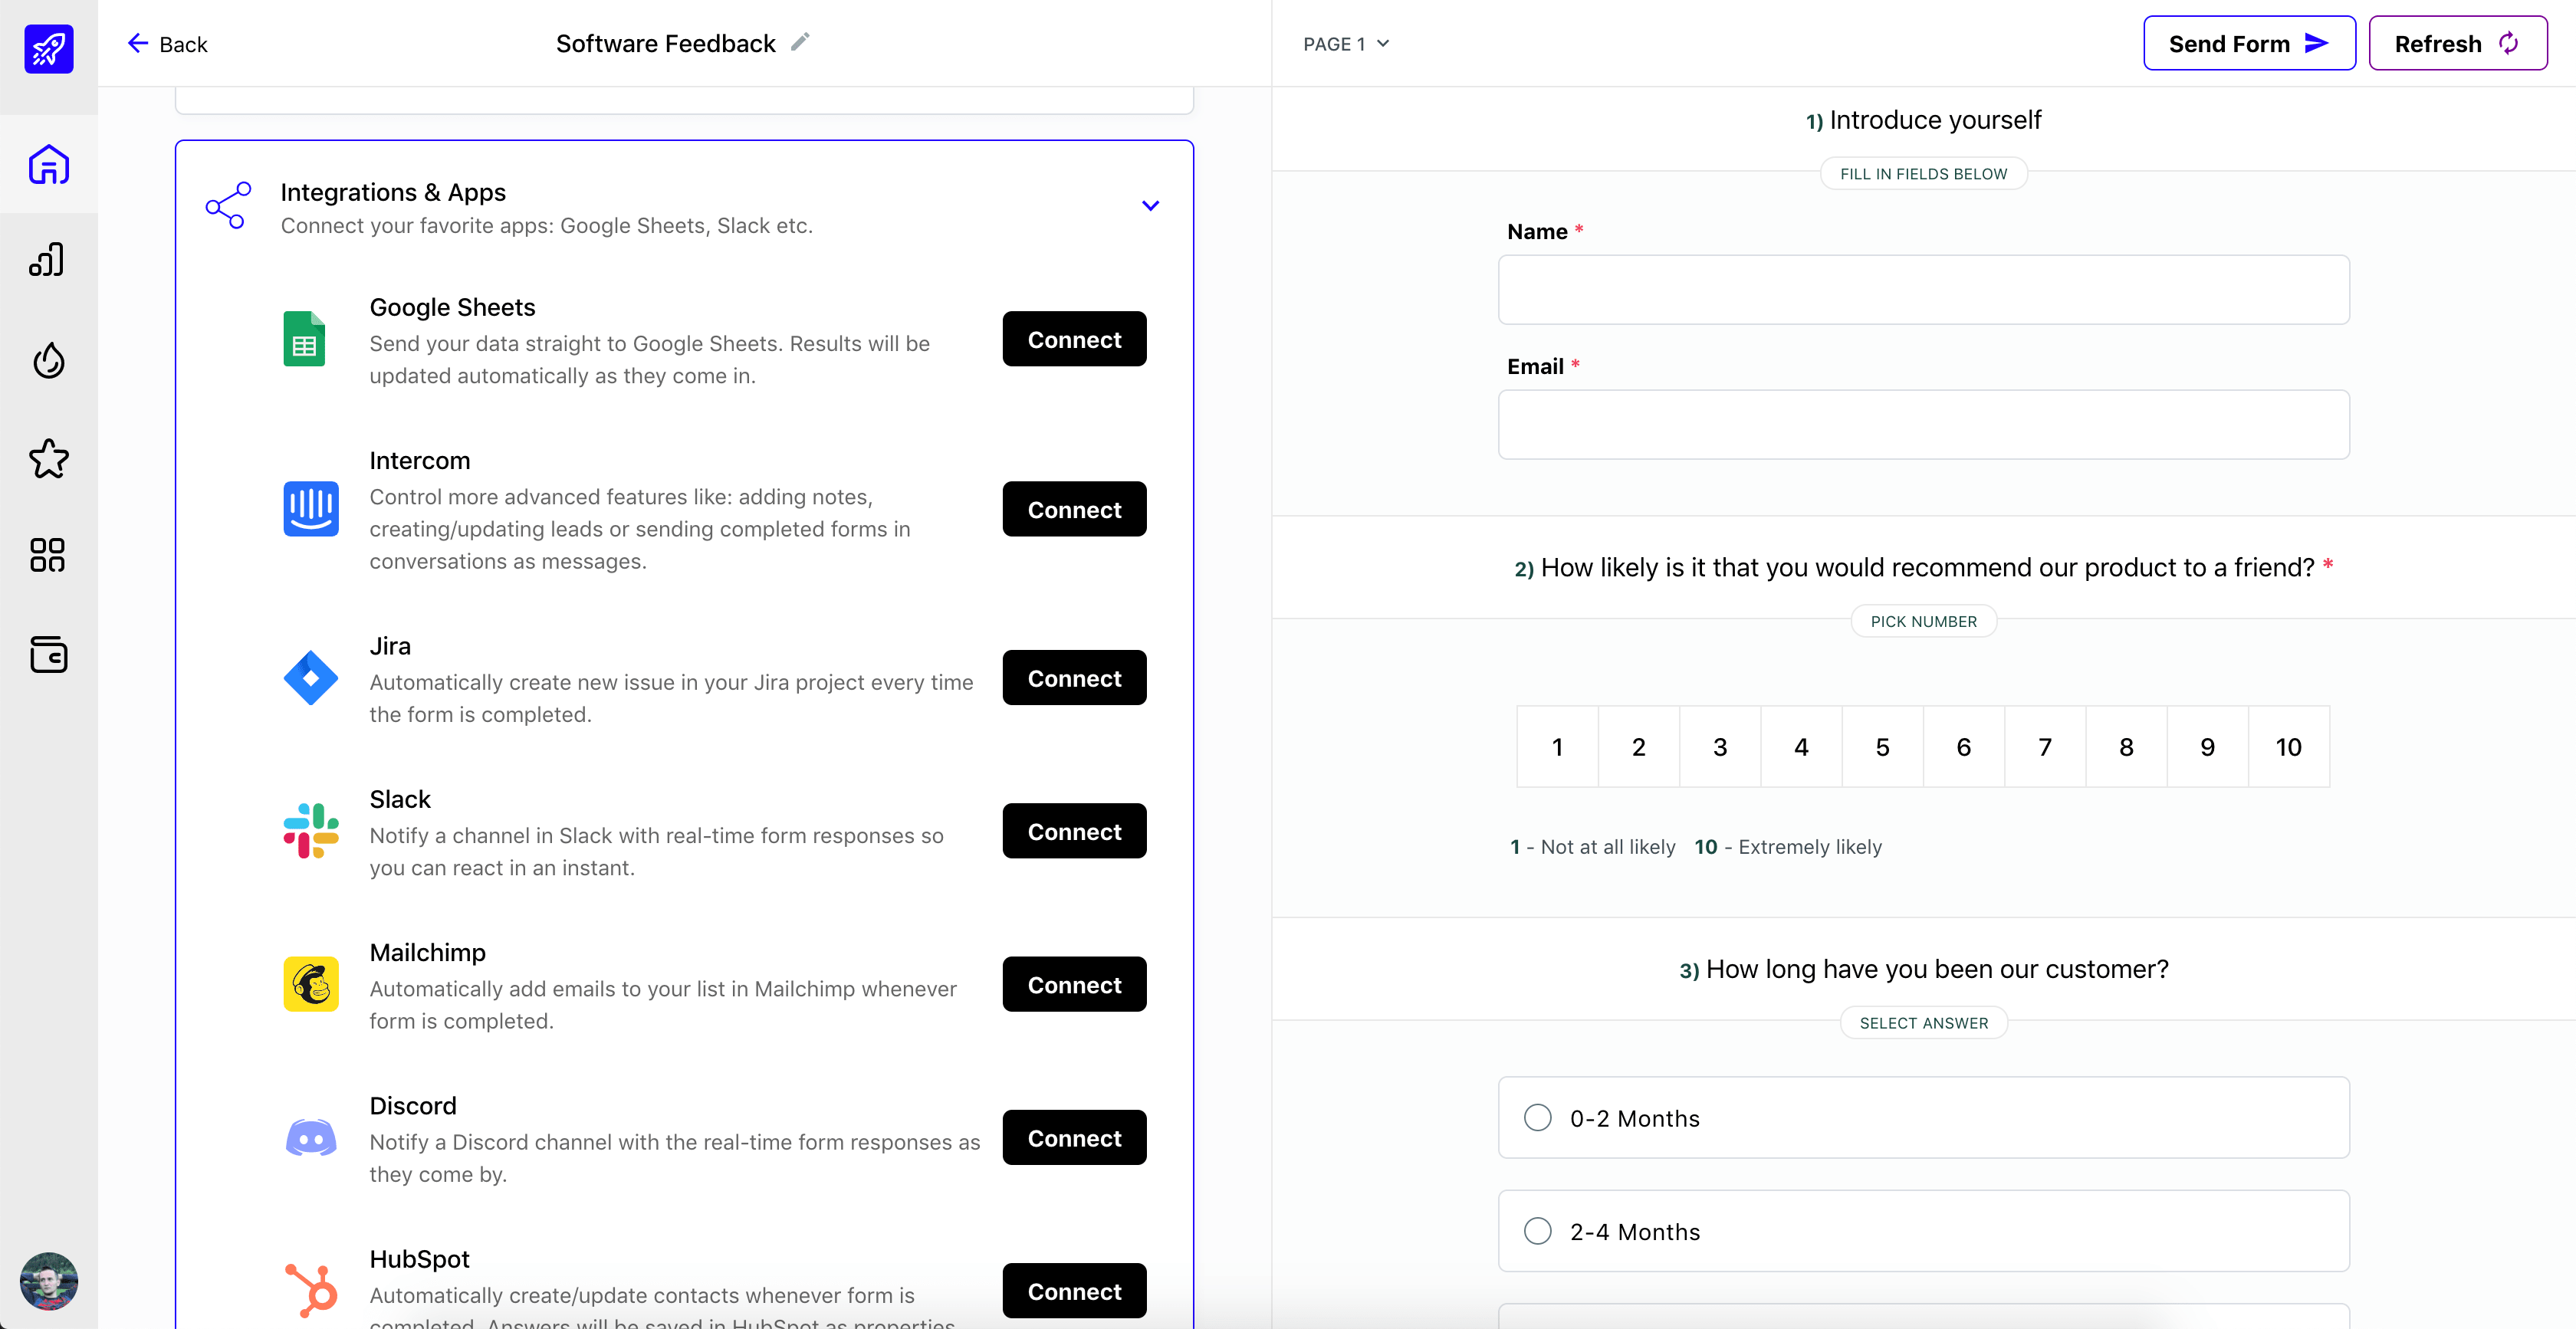Screen dimensions: 2576x1329
Task: Click the Refresh button
Action: tap(2457, 42)
